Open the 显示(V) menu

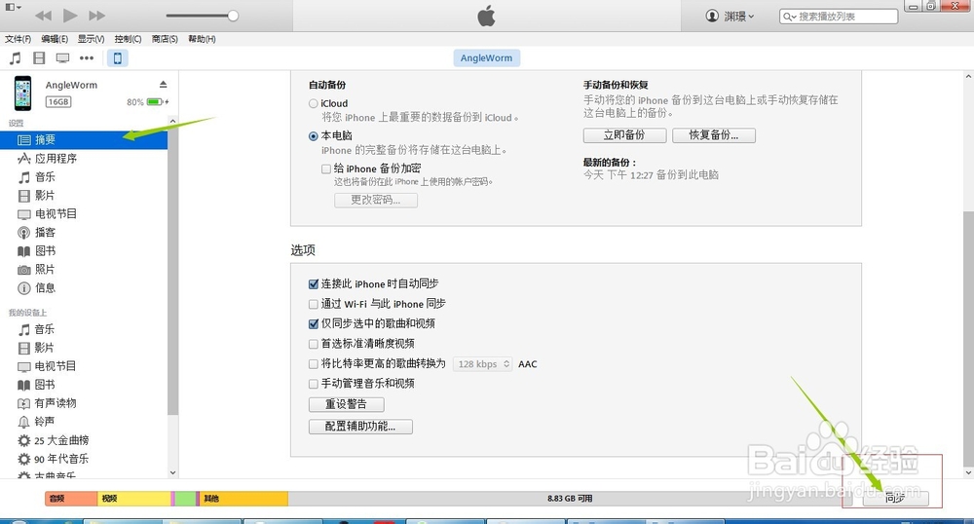coord(91,39)
